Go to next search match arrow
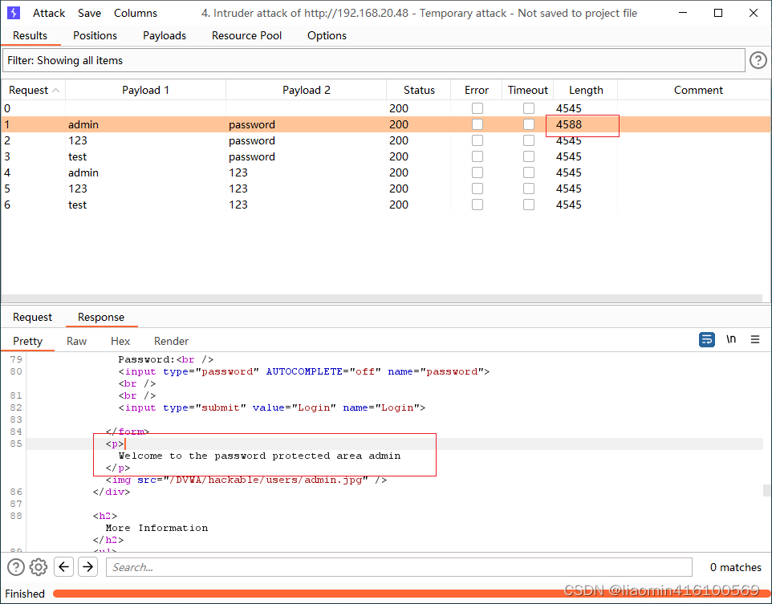 click(x=87, y=567)
